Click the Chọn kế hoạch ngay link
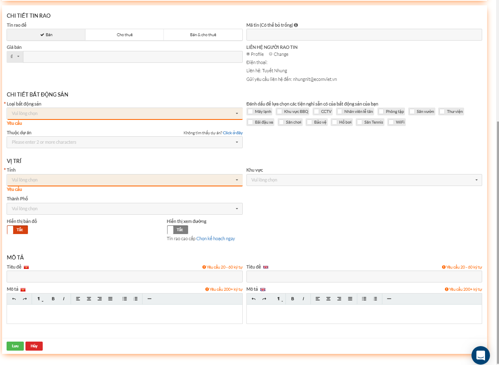Screen dimensions: 499x365 click(x=216, y=239)
